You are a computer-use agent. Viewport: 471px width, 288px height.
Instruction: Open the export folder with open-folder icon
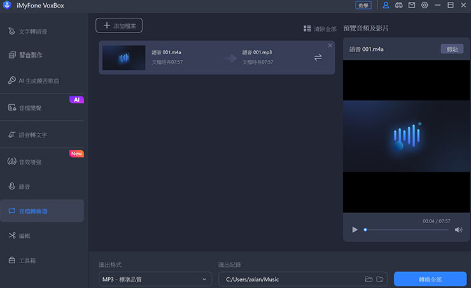[x=369, y=279]
